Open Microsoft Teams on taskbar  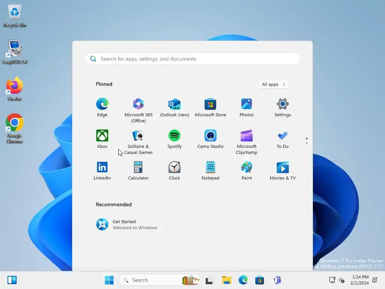pos(277,280)
